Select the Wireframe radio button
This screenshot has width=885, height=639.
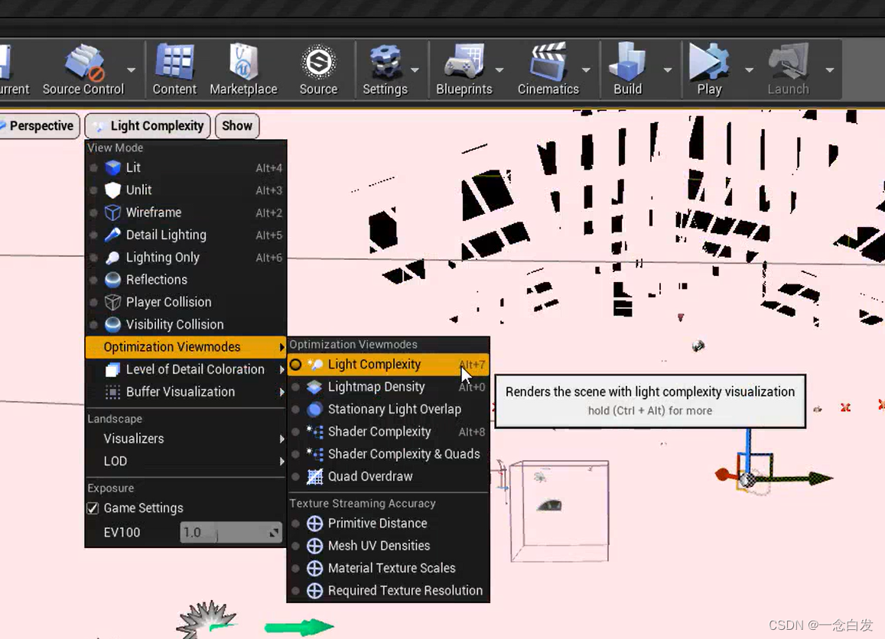[x=93, y=212]
